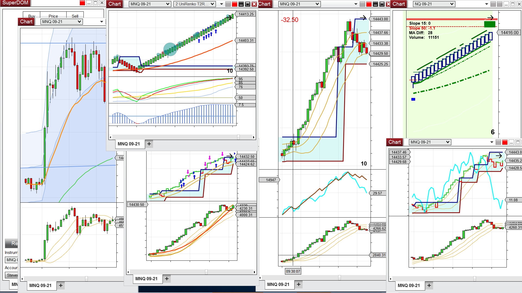Open toolbar arrow menu in leftmost chart

(x=102, y=22)
